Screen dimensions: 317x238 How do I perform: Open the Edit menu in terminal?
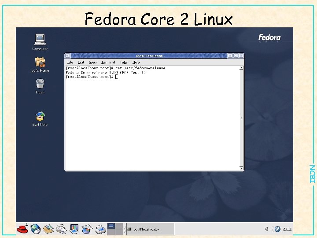click(x=81, y=62)
